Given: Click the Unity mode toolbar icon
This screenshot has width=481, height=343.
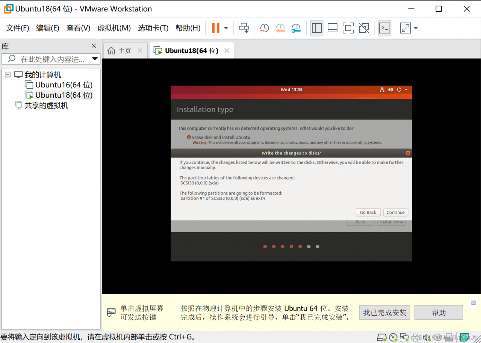Looking at the screenshot, I should [x=364, y=28].
